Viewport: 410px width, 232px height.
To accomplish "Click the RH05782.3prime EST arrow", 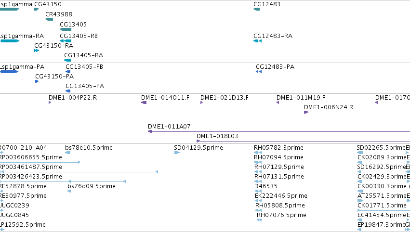I will 258,153.
